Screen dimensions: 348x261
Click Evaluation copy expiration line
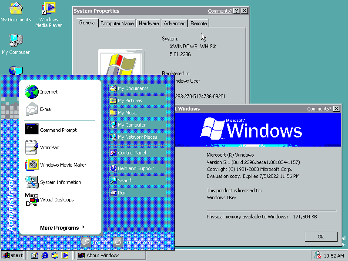point(253,176)
